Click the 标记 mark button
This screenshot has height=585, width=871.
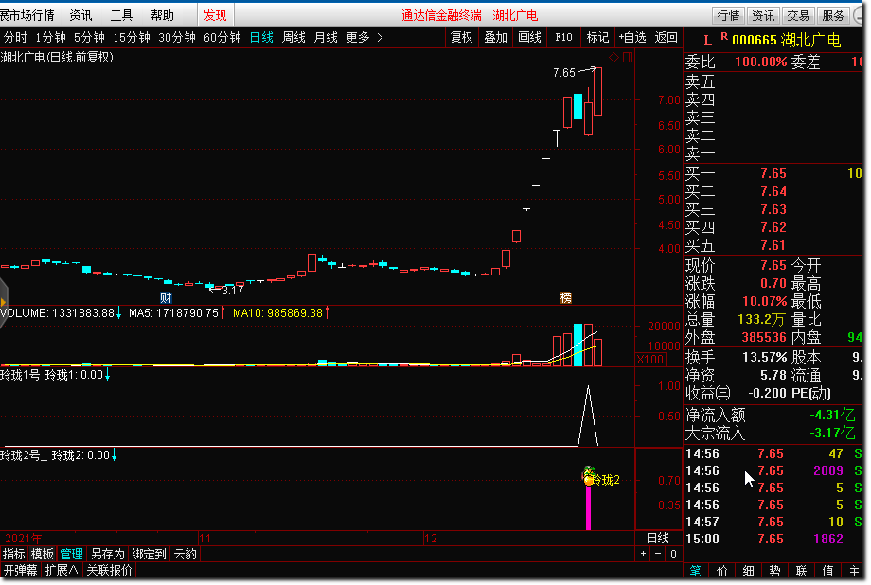(597, 37)
